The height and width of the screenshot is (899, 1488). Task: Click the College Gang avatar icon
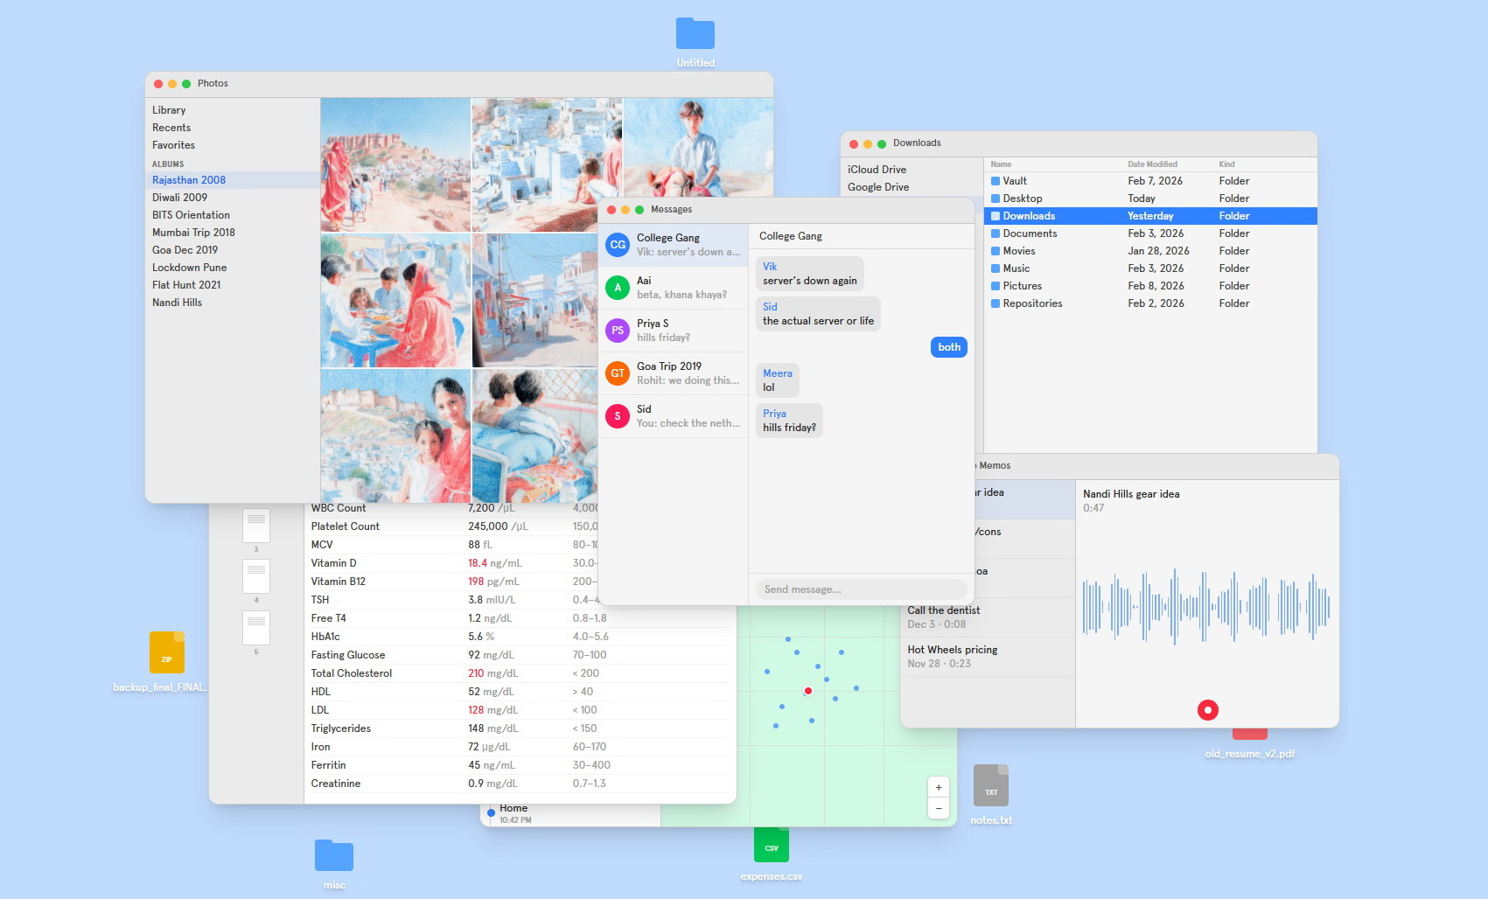point(618,245)
